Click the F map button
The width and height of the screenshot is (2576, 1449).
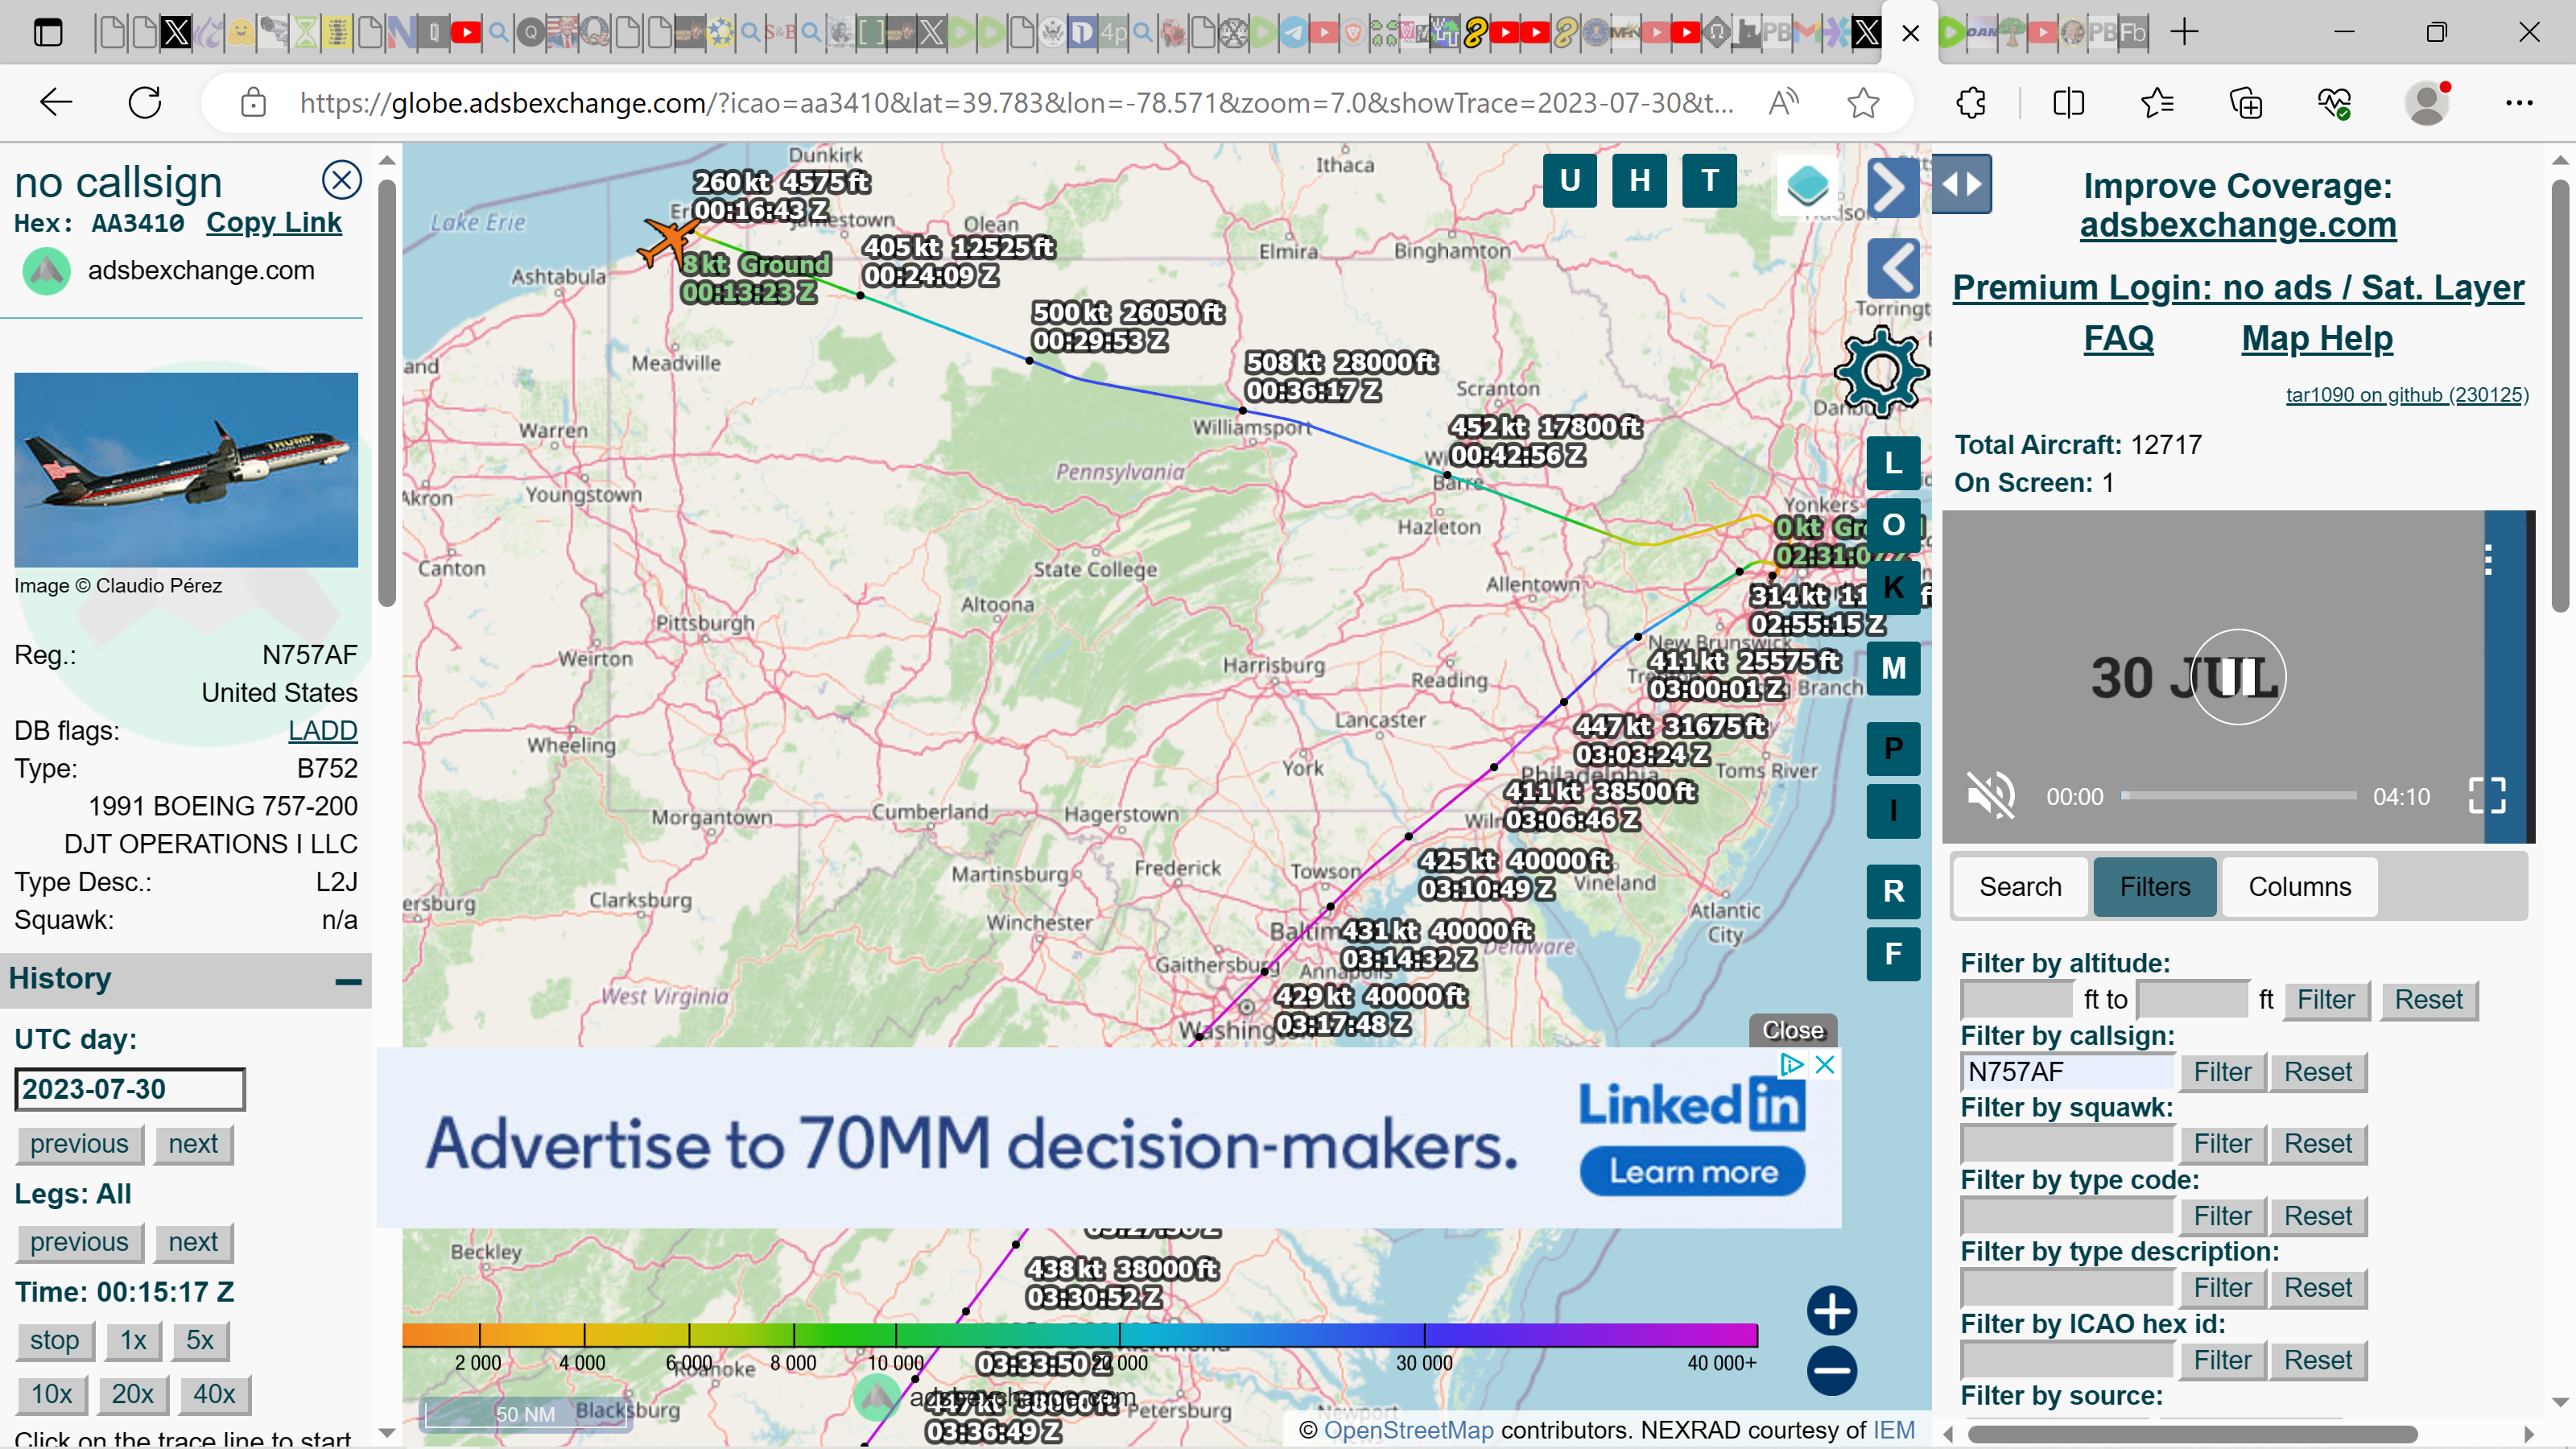pyautogui.click(x=1893, y=954)
